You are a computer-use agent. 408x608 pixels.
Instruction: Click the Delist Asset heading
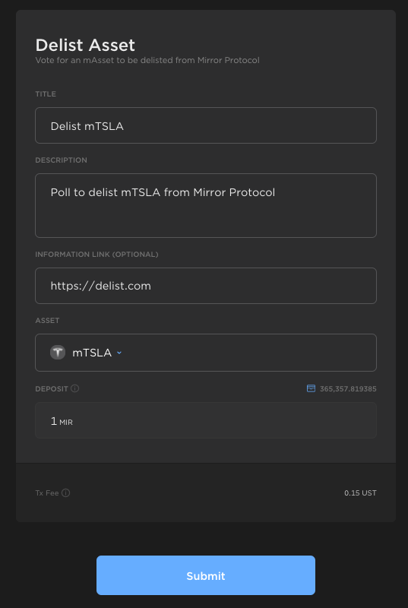(x=85, y=45)
